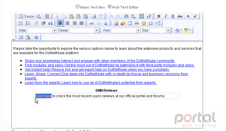
Task: Click the Select All icon
Action: [x=142, y=16]
